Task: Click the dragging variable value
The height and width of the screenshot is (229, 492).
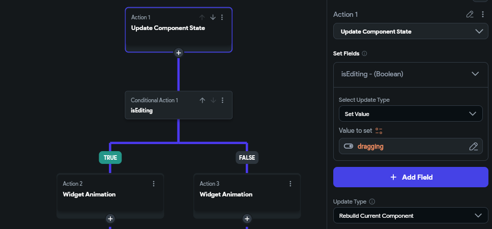Action: [x=370, y=147]
